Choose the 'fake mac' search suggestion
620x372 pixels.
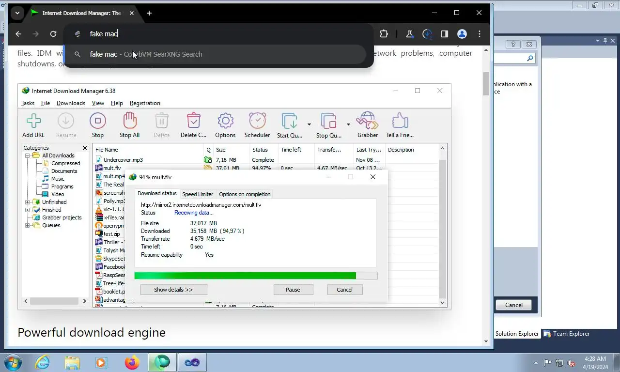216,54
